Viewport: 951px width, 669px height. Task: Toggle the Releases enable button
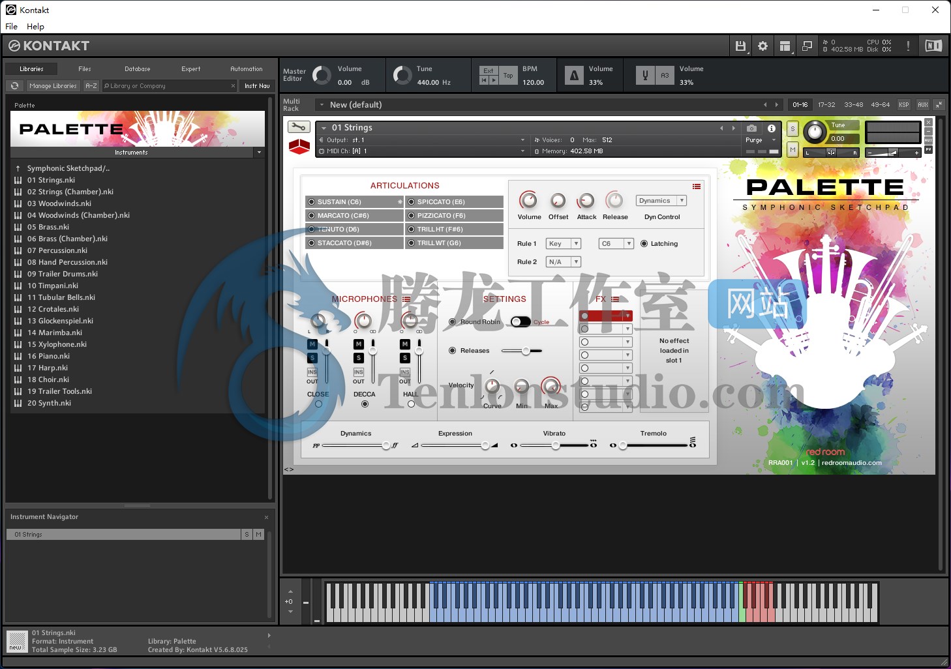[453, 351]
